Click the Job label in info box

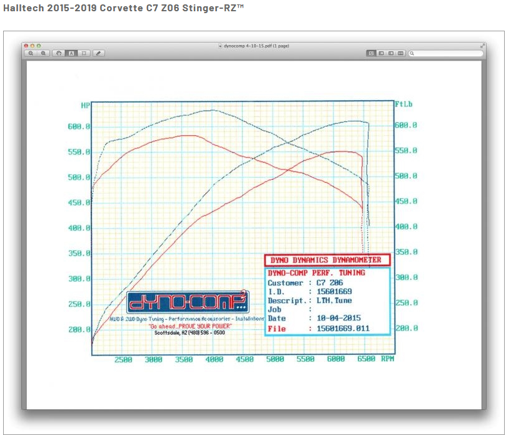(x=275, y=309)
